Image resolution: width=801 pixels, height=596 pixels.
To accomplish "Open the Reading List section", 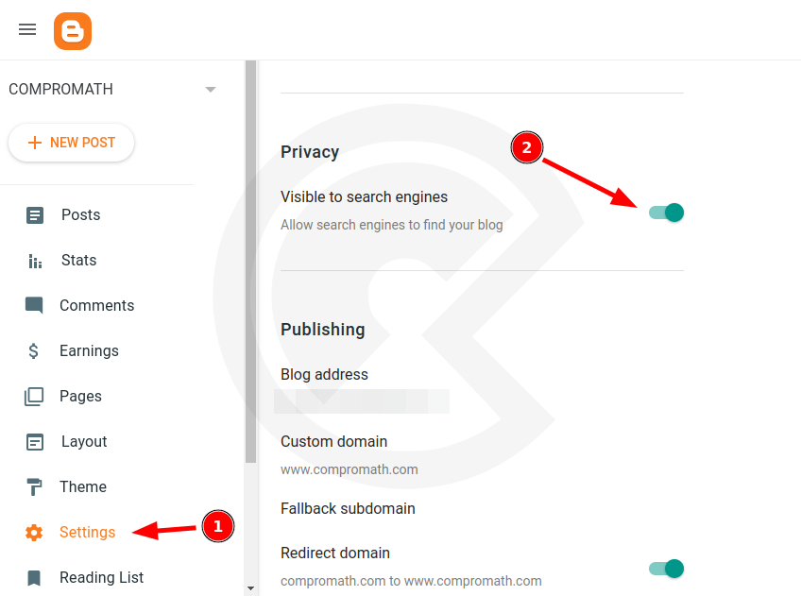I will [101, 577].
